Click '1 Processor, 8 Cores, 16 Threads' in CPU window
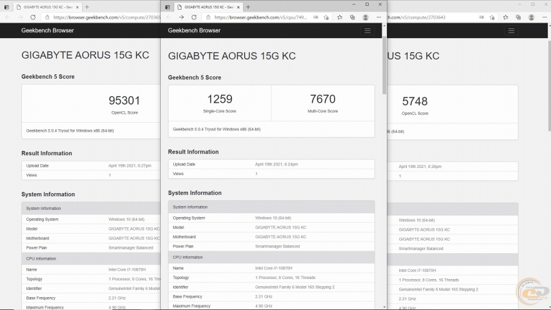The height and width of the screenshot is (310, 551). click(285, 278)
